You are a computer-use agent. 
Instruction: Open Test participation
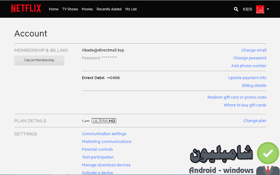(x=98, y=157)
